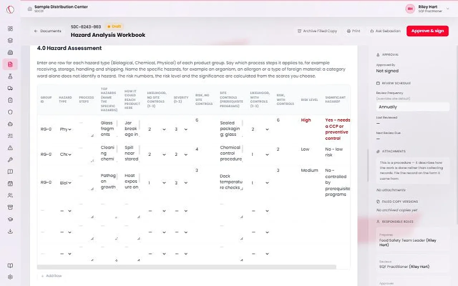This screenshot has width=458, height=286.
Task: Click the active documents sidebar icon
Action: (10, 64)
